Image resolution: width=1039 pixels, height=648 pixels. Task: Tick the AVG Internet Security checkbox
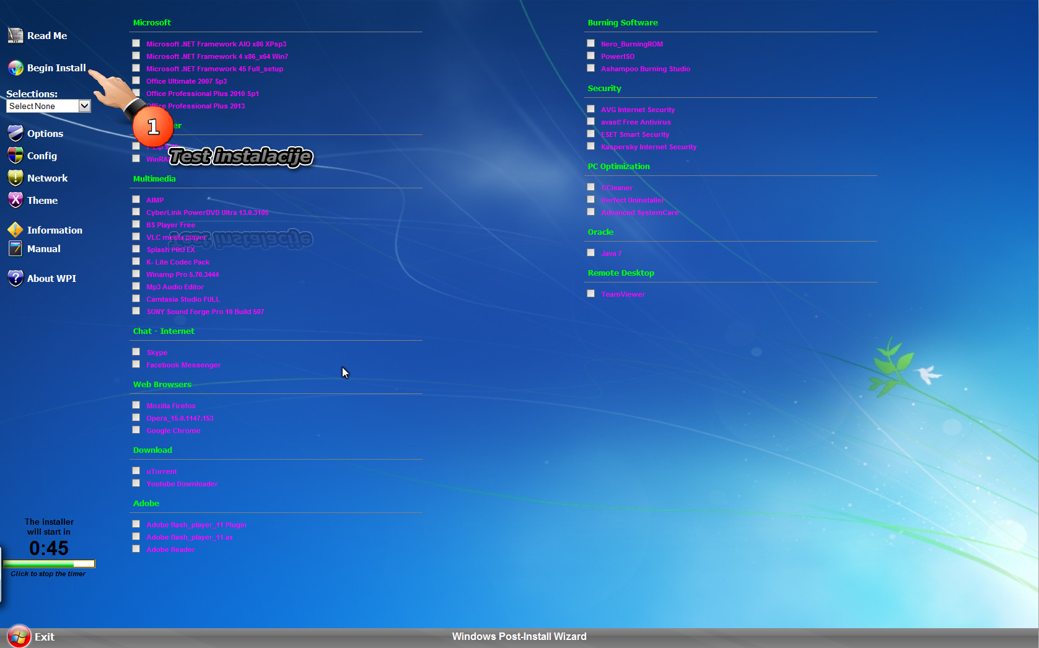click(590, 109)
